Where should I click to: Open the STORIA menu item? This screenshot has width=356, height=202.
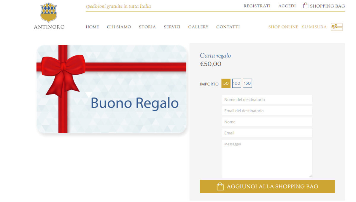(x=147, y=27)
